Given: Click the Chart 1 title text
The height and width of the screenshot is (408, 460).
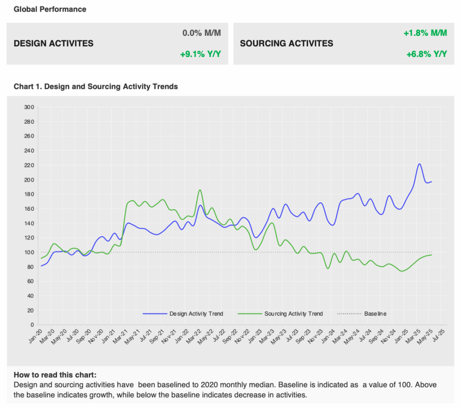Looking at the screenshot, I should [x=96, y=87].
